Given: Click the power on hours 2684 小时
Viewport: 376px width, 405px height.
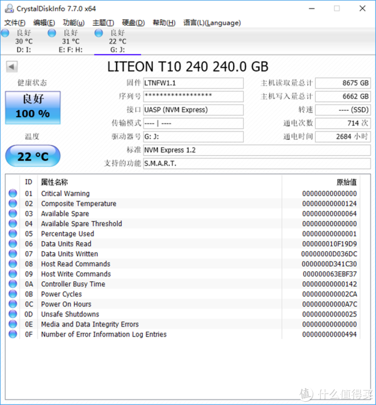Looking at the screenshot, I should pyautogui.click(x=343, y=137).
